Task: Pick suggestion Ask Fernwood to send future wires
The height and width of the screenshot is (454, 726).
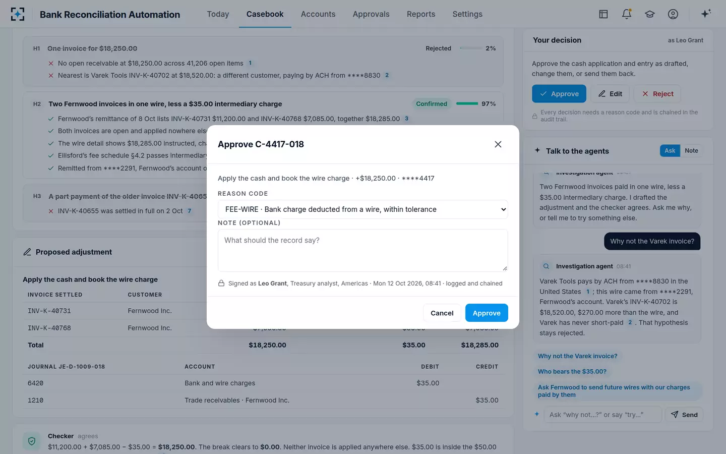Action: [618, 391]
